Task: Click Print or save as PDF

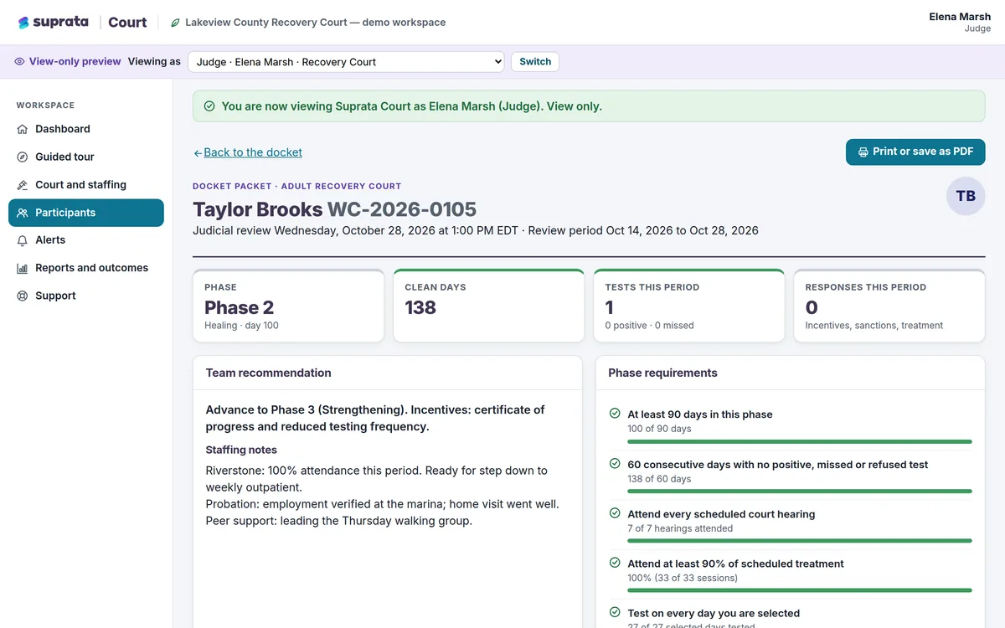Action: click(915, 152)
